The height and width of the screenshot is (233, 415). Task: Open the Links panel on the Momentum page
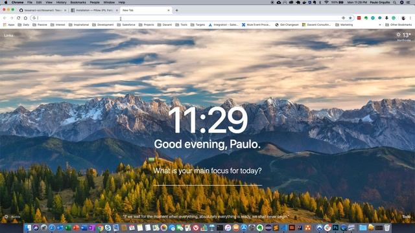point(8,35)
